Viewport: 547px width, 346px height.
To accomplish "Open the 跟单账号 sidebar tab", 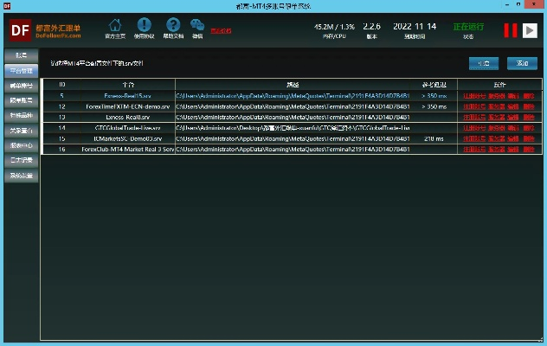I will click(x=21, y=101).
